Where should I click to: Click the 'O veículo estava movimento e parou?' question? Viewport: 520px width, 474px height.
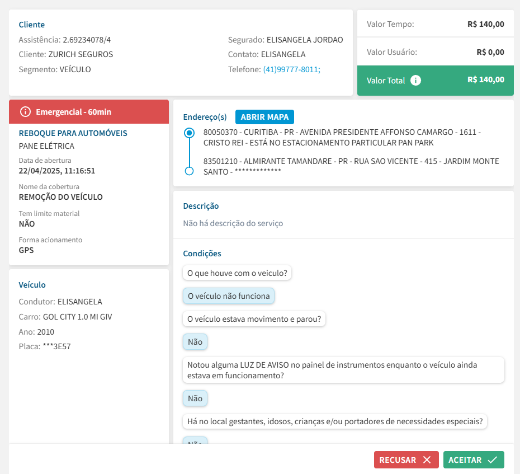click(x=254, y=319)
